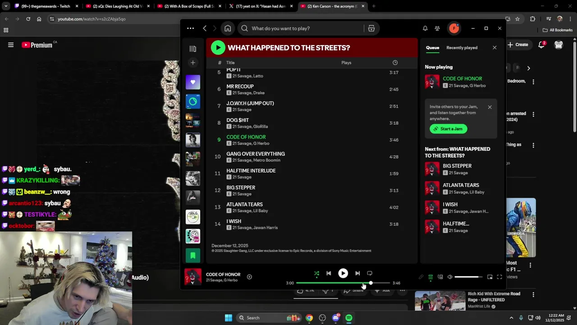Open artist link Latto
This screenshot has width=577, height=325.
(x=258, y=76)
